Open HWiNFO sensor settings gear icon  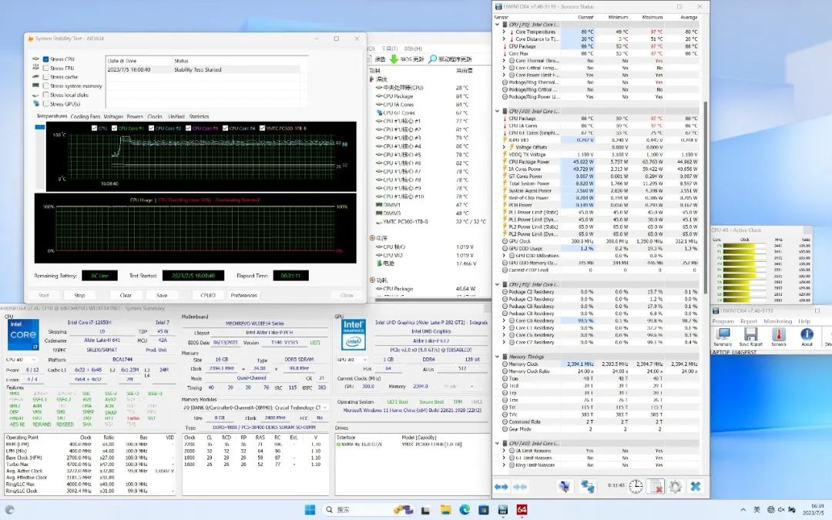pos(676,486)
